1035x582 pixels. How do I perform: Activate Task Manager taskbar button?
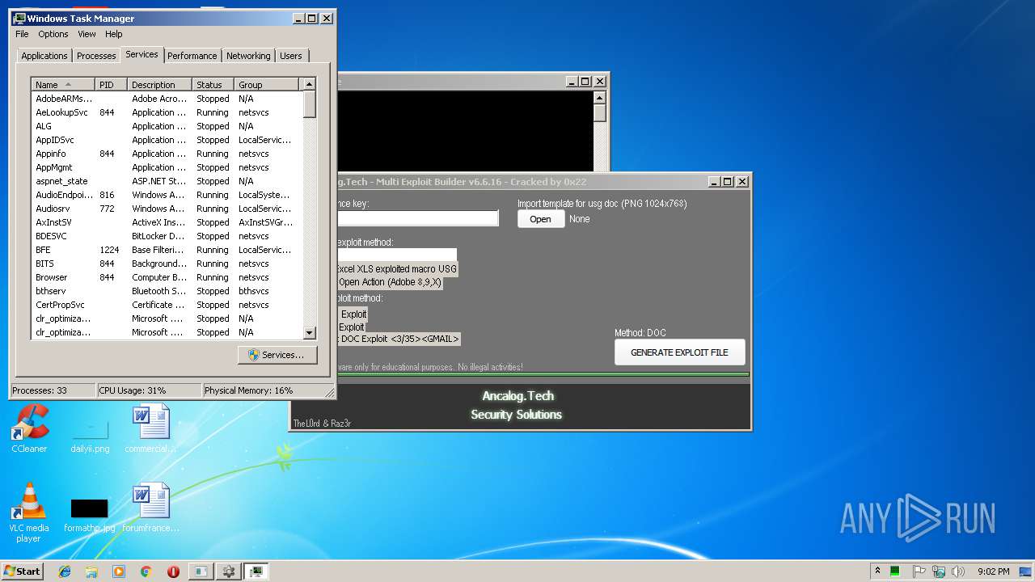[x=256, y=571]
